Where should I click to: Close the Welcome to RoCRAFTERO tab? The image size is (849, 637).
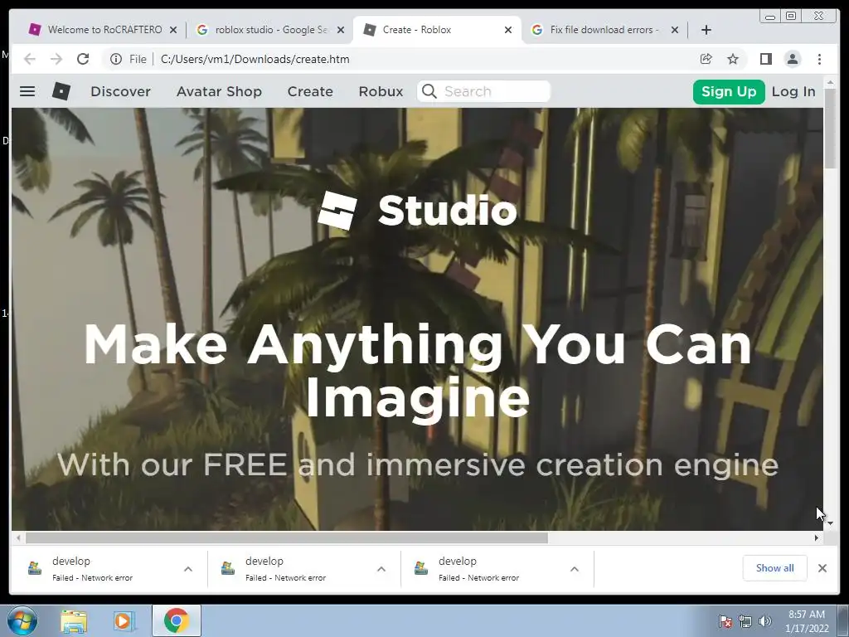point(173,30)
